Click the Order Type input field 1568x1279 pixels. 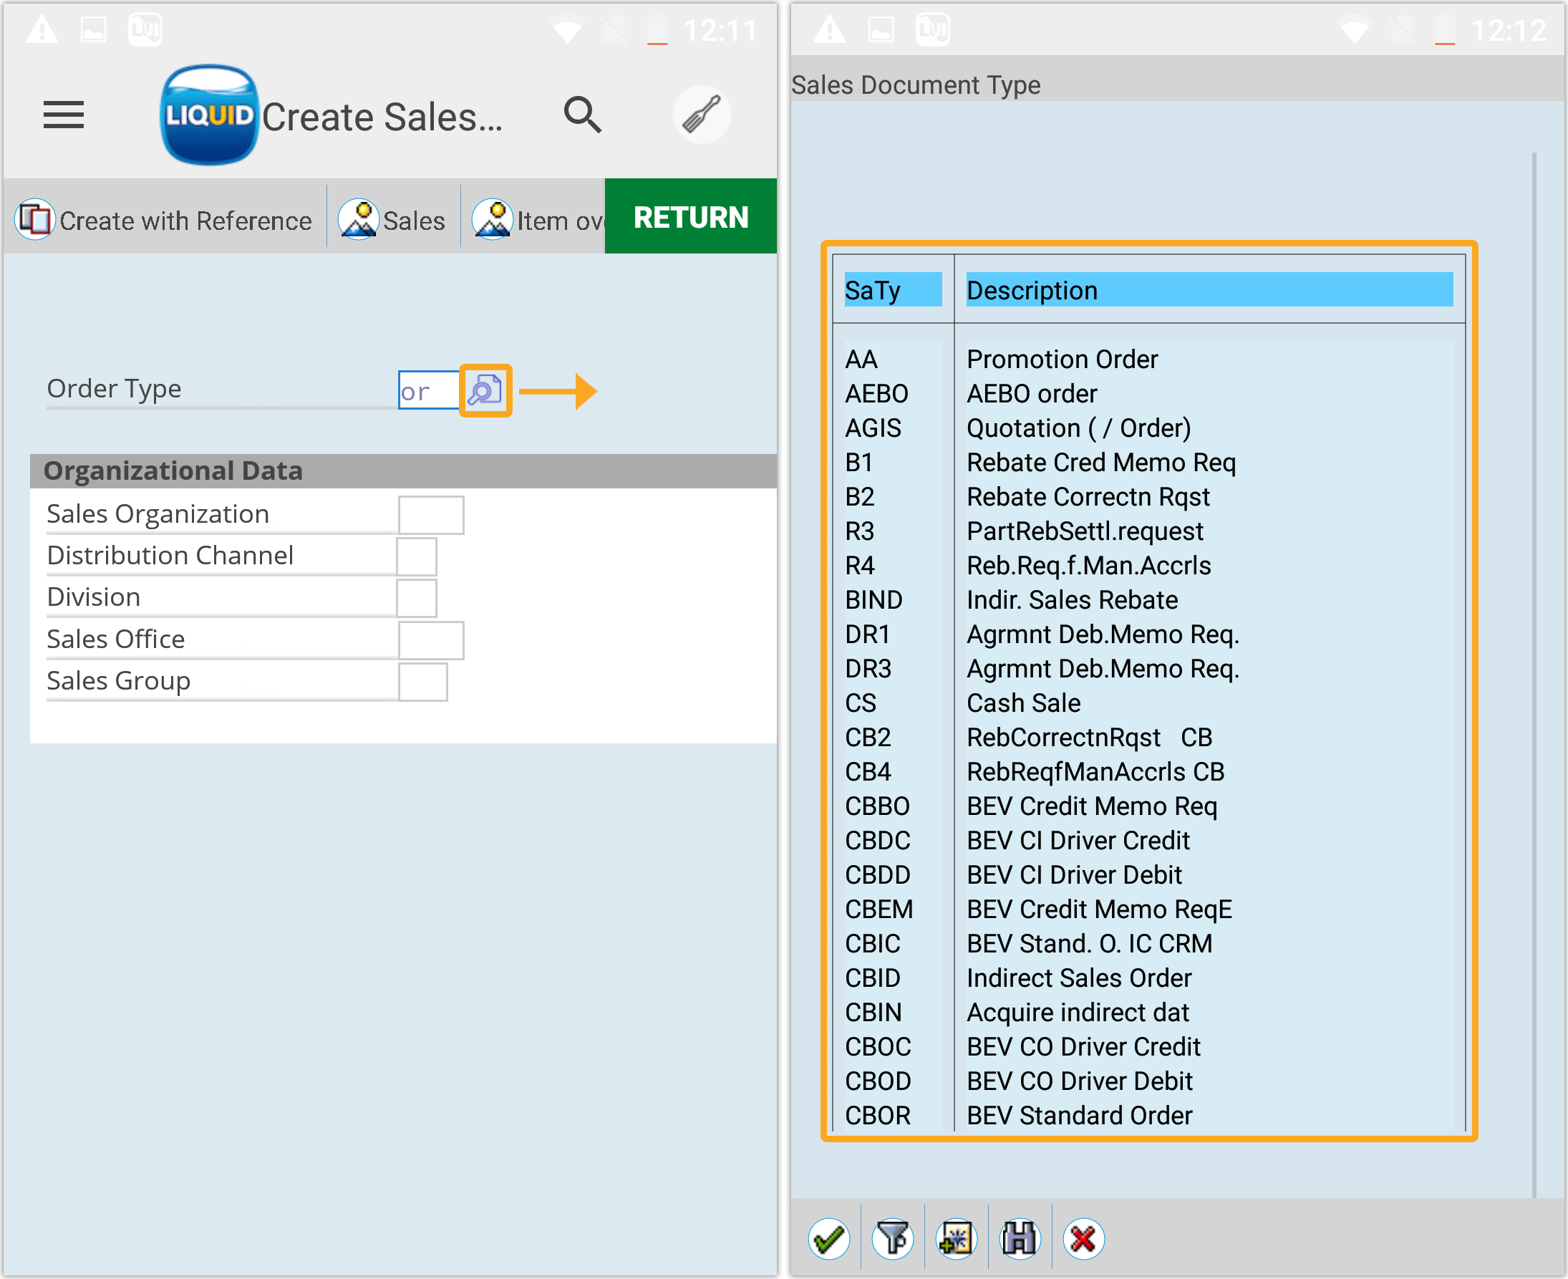[427, 390]
